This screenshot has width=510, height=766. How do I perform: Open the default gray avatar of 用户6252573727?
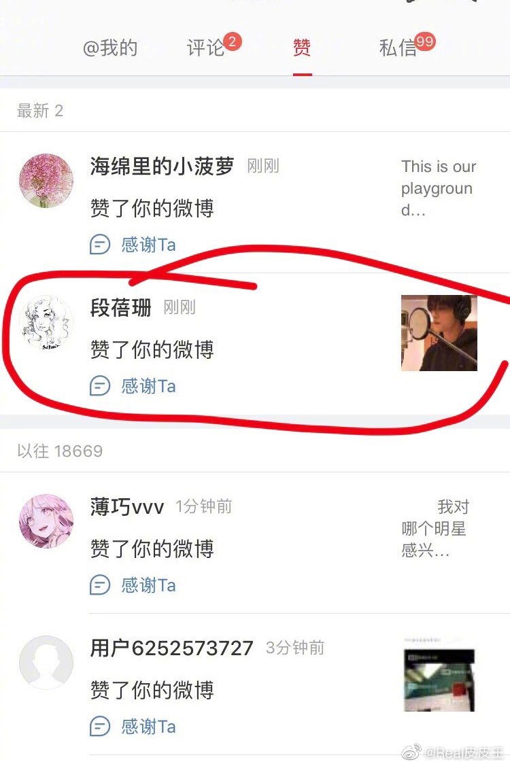(46, 663)
